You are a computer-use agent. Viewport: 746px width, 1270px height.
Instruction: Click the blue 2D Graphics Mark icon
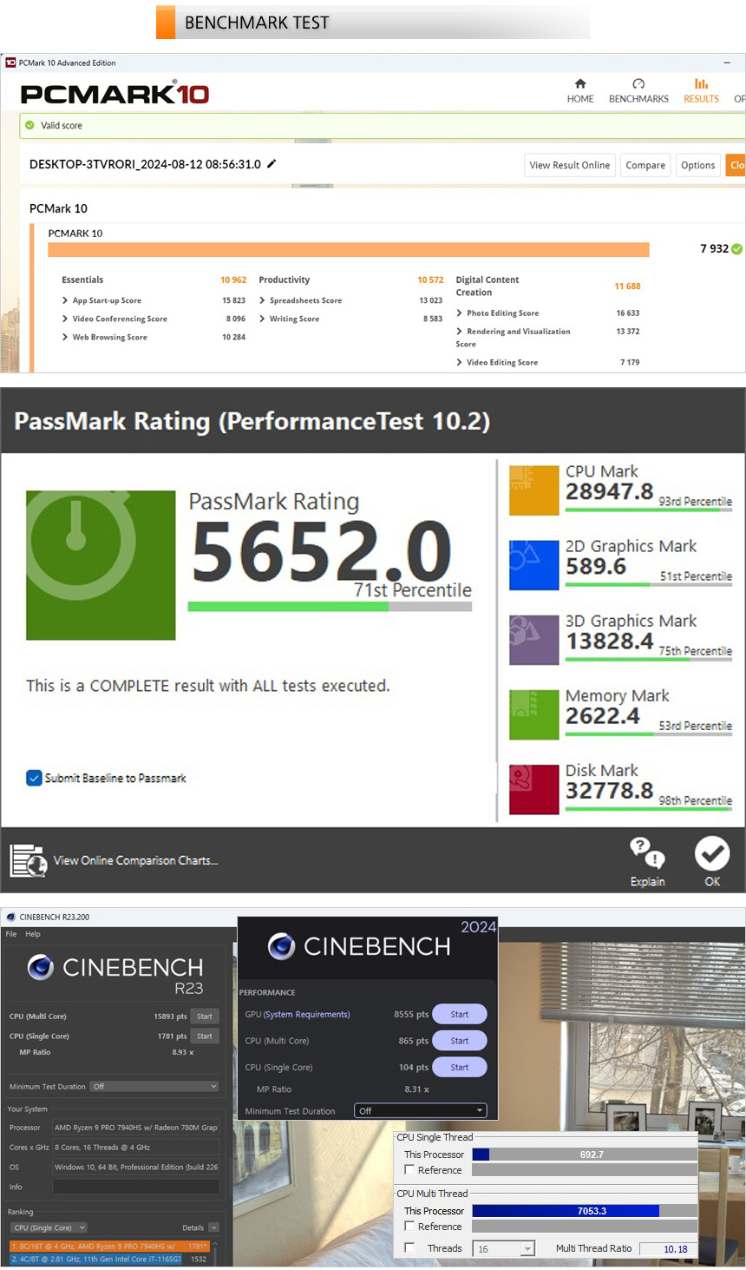tap(533, 565)
